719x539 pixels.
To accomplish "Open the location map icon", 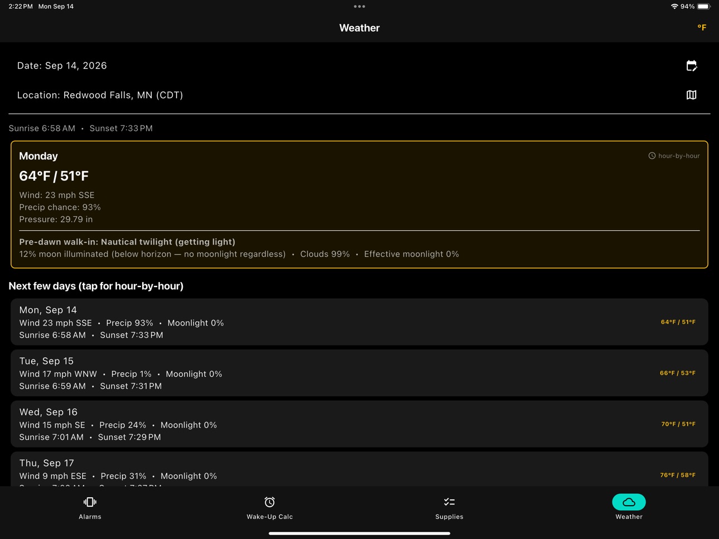I will click(x=691, y=95).
